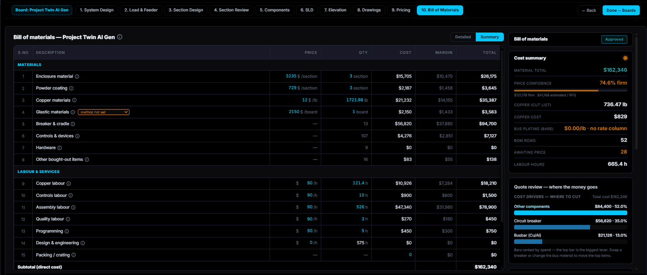
Task: Switch to Detailed view
Action: point(463,37)
